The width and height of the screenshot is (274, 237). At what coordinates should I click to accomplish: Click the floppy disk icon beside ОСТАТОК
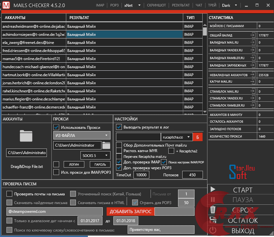pos(213,220)
